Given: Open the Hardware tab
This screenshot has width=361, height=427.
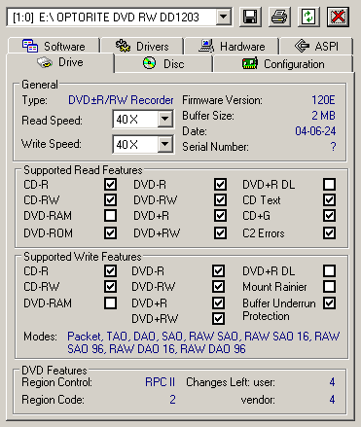Looking at the screenshot, I should click(x=232, y=46).
